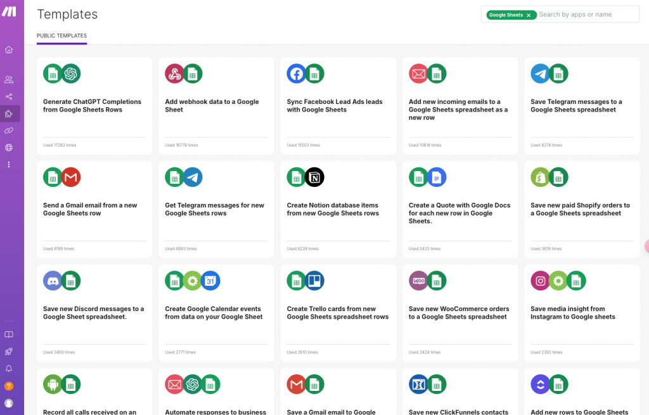Select the Templates puzzle icon in sidebar

coord(9,114)
